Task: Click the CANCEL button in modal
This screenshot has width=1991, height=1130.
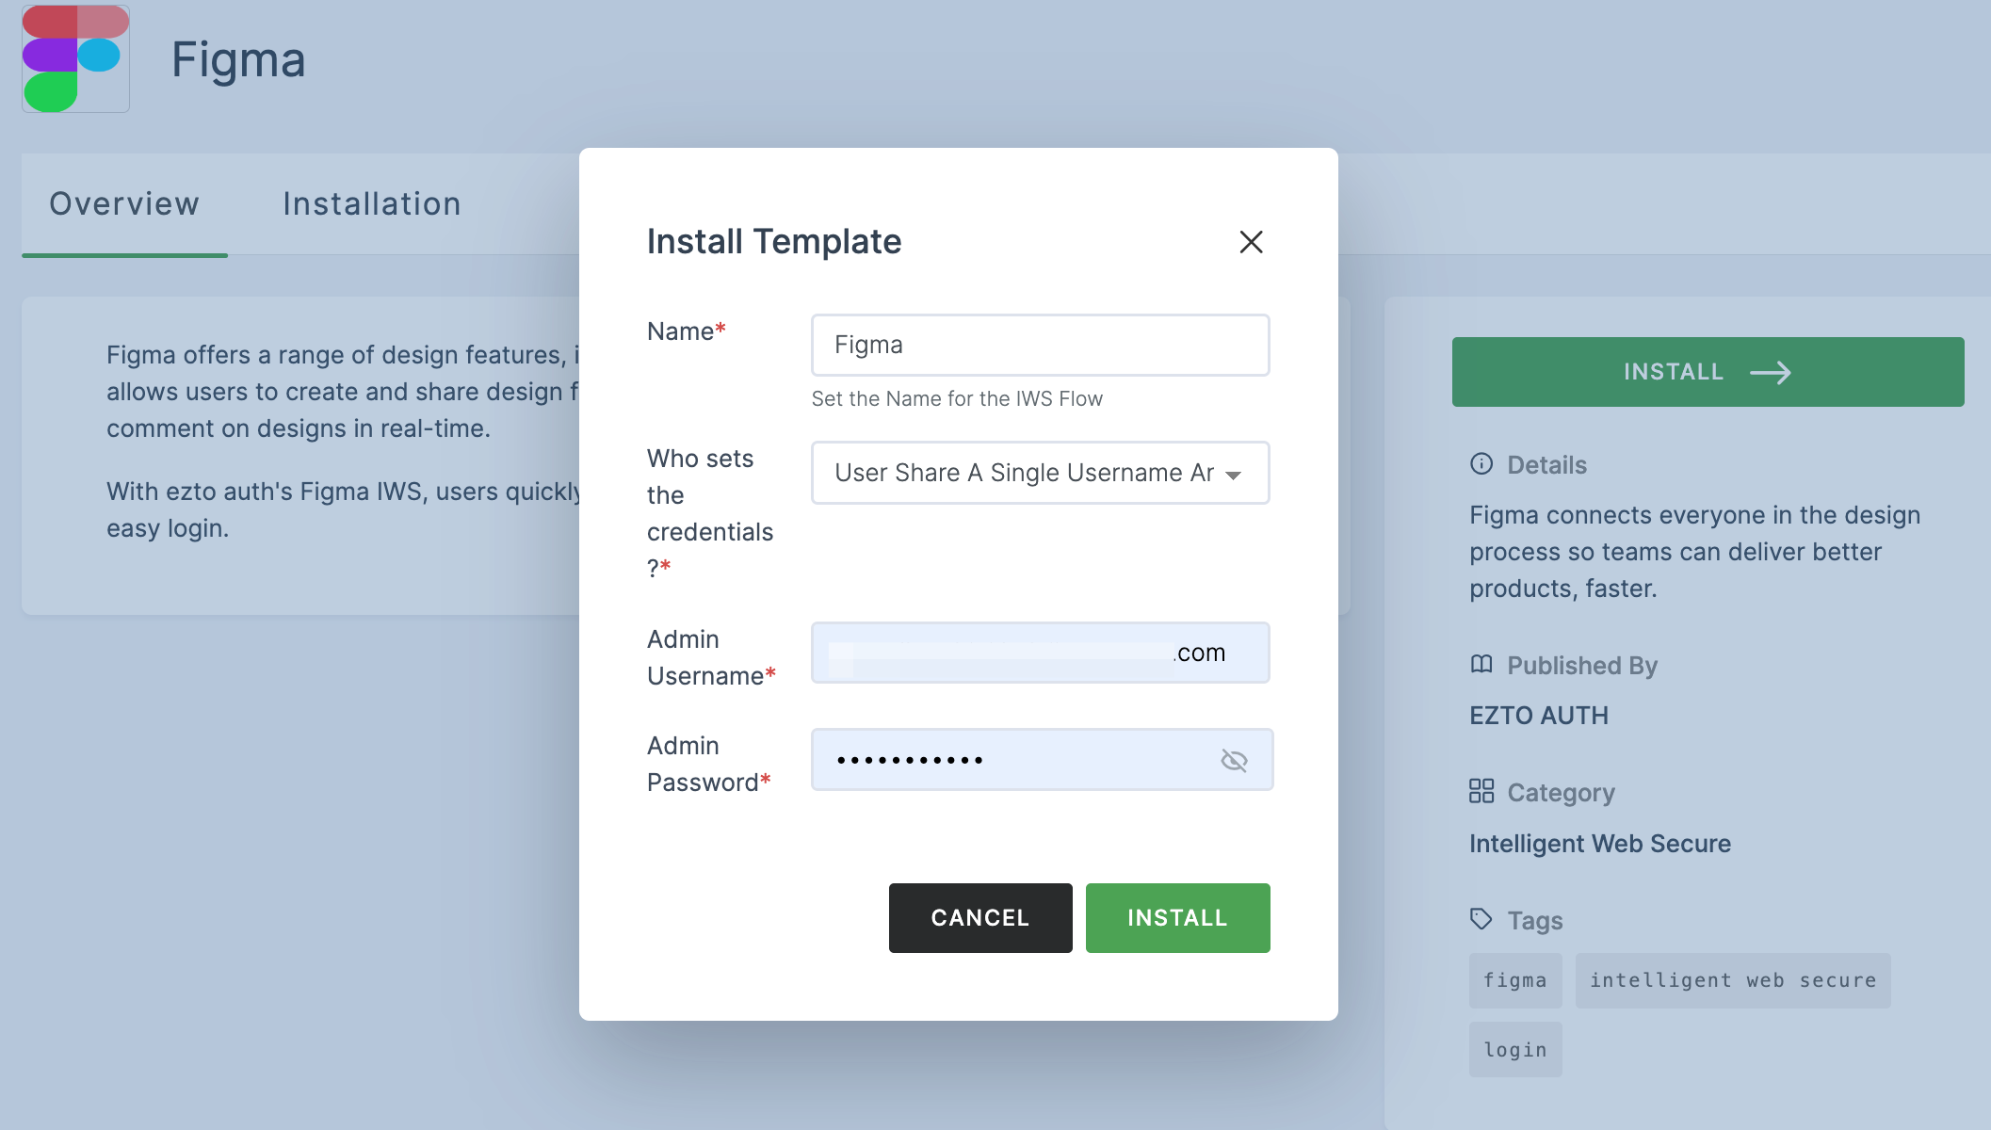Action: pos(980,918)
